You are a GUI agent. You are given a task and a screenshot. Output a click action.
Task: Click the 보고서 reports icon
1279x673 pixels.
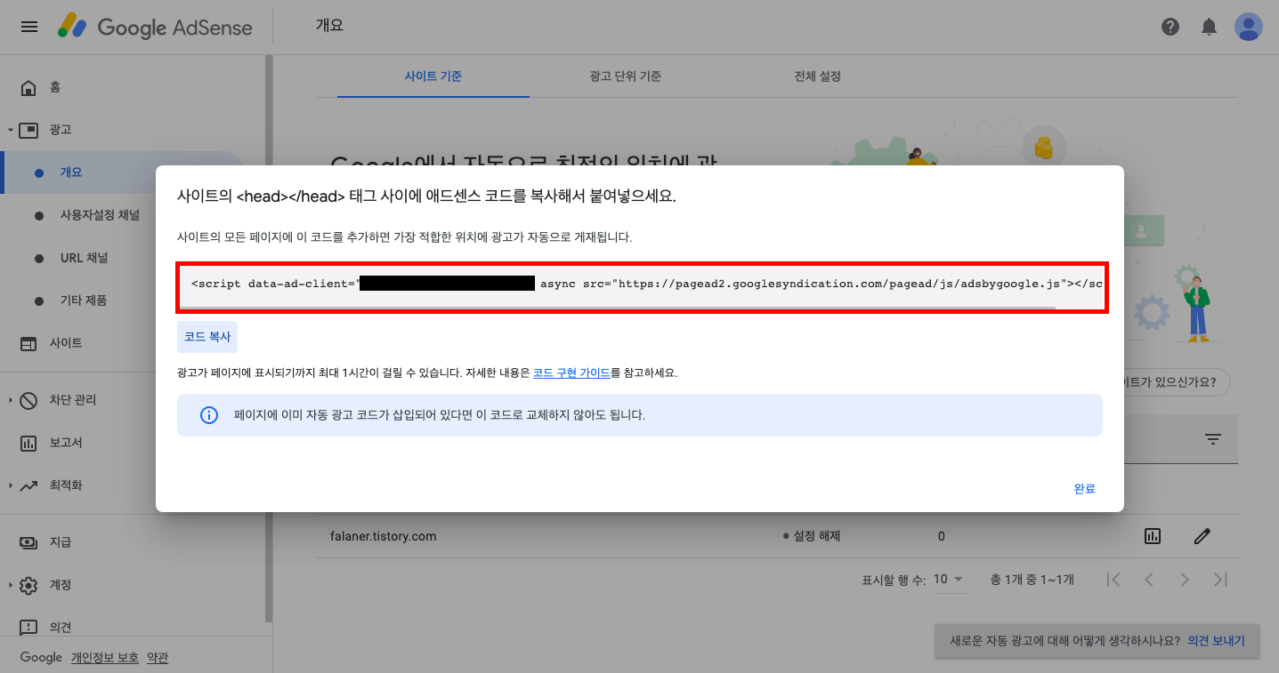coord(28,442)
